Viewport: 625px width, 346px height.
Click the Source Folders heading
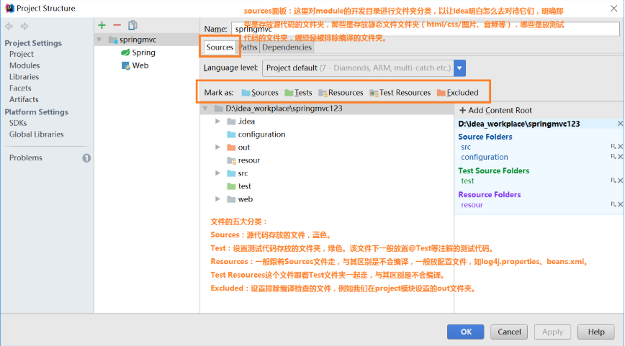click(485, 137)
